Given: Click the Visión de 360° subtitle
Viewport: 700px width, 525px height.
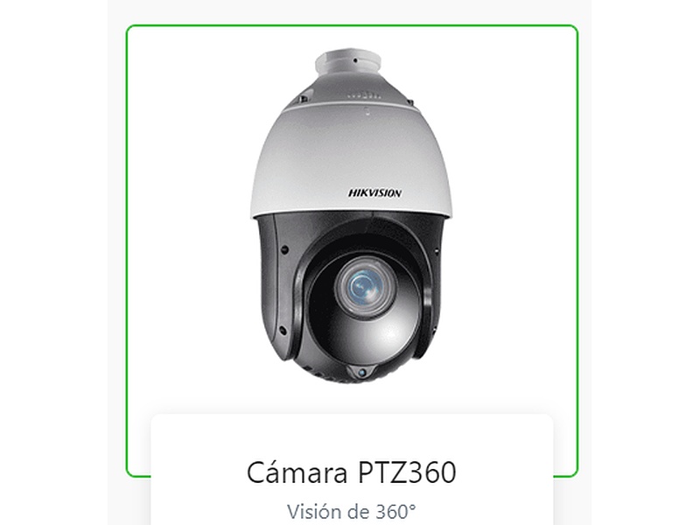Looking at the screenshot, I should (x=352, y=512).
